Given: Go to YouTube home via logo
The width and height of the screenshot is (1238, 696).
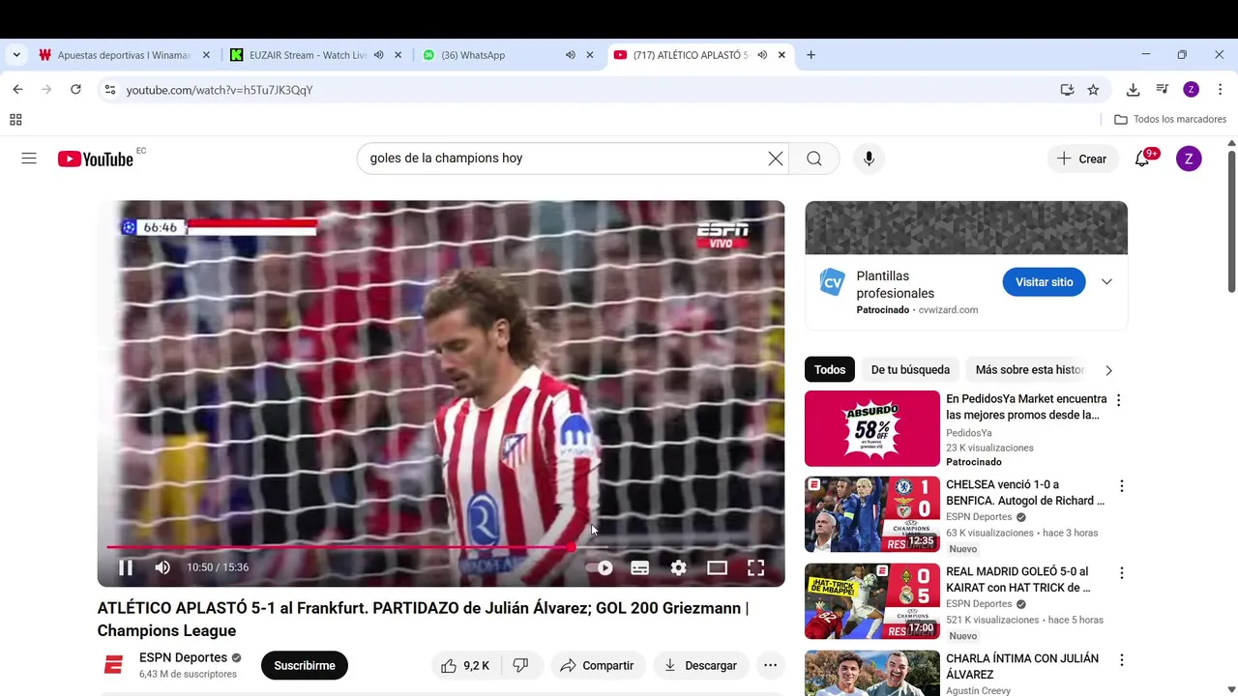Looking at the screenshot, I should pyautogui.click(x=95, y=159).
